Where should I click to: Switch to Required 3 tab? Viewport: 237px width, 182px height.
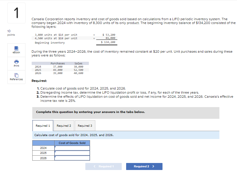85,126
